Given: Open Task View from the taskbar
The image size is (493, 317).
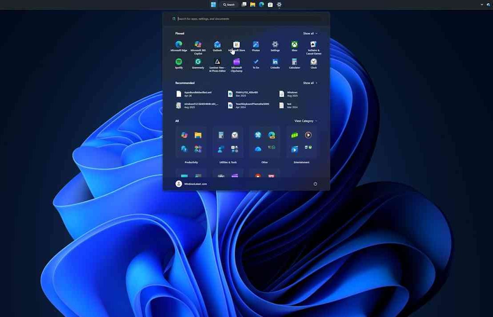Looking at the screenshot, I should [x=244, y=4].
